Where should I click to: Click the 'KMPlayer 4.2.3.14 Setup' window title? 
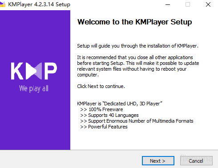click(x=39, y=4)
